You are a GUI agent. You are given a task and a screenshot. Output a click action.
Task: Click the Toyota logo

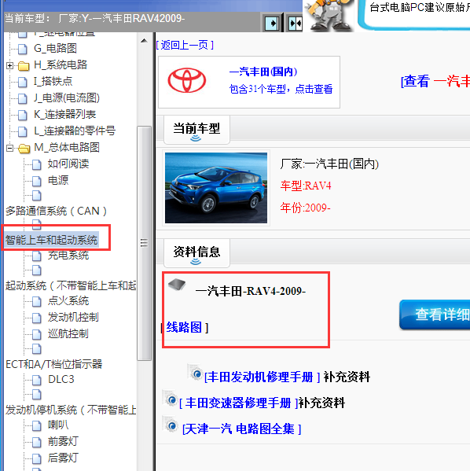tap(187, 80)
